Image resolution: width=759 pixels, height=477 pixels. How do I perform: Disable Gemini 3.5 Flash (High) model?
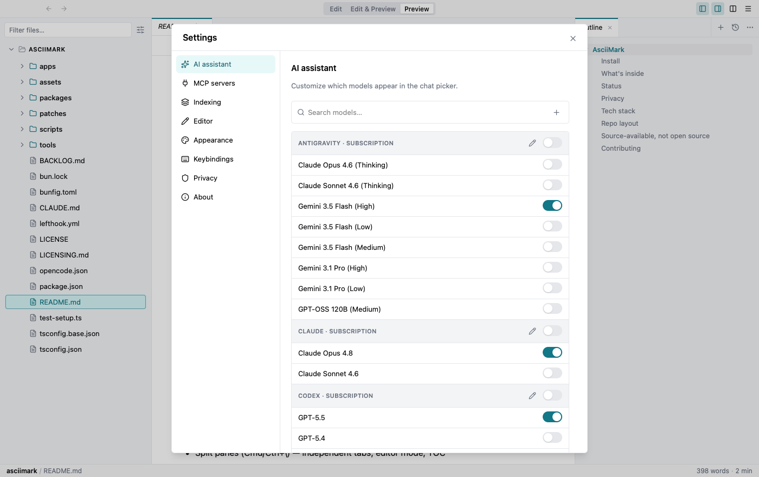pos(552,205)
